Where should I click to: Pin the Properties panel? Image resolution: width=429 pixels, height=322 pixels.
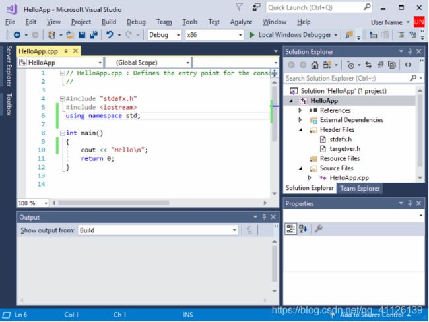(x=410, y=203)
